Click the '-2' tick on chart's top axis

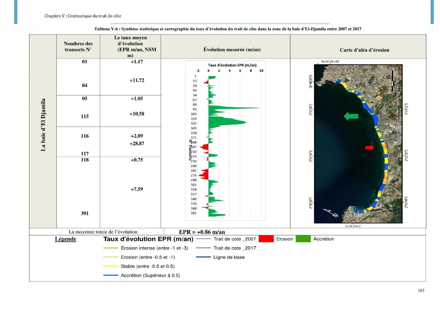tap(198, 71)
